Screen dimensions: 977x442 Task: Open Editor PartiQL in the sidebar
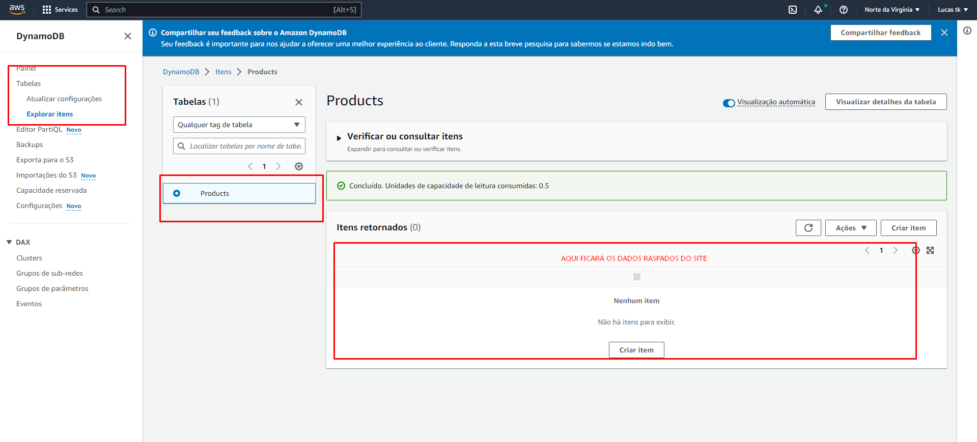click(39, 129)
